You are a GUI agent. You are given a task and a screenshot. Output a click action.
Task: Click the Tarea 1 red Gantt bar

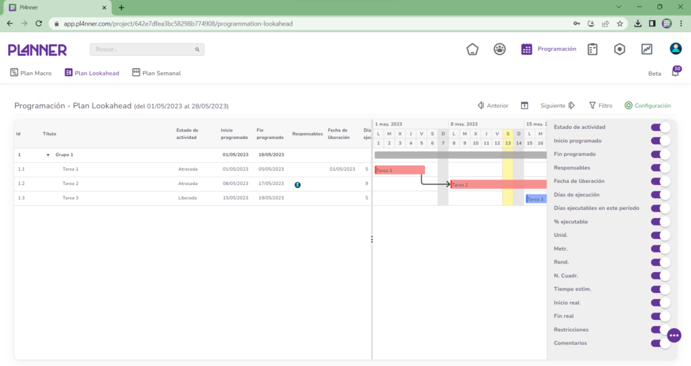point(399,170)
